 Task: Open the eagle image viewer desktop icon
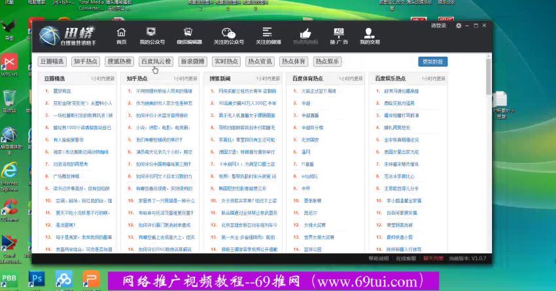point(9,31)
